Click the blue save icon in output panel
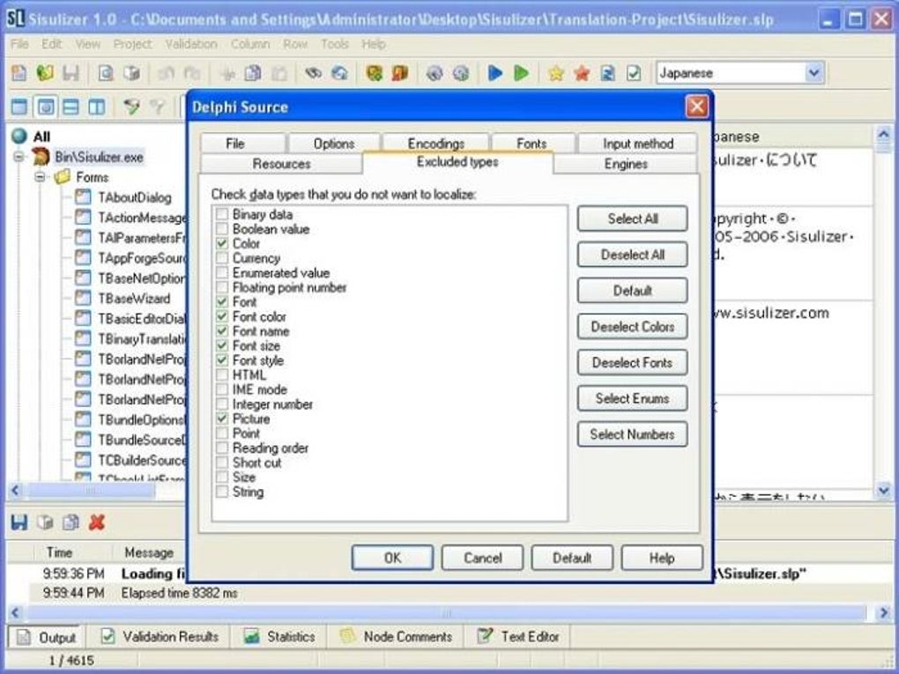This screenshot has height=674, width=899. pyautogui.click(x=19, y=522)
